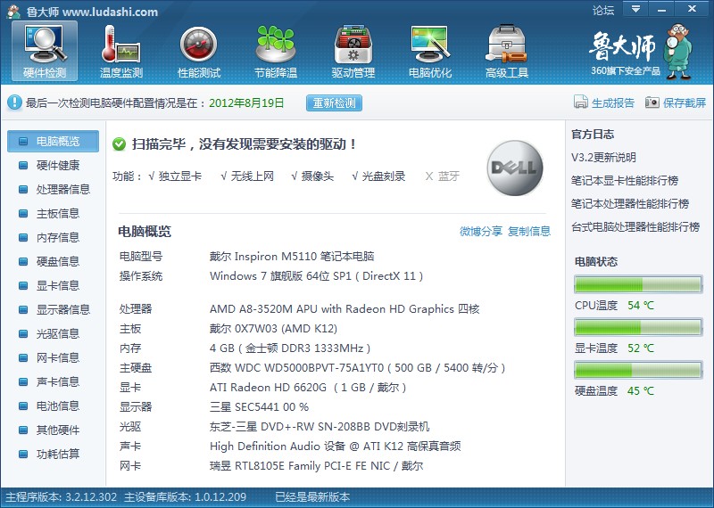Click the 瑞昱 RTL8105E network card text
The image size is (714, 508).
click(317, 466)
